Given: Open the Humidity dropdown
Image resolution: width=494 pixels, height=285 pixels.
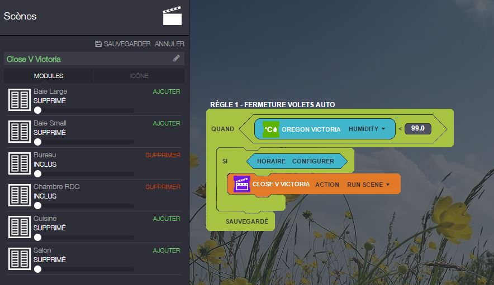Looking at the screenshot, I should point(367,129).
